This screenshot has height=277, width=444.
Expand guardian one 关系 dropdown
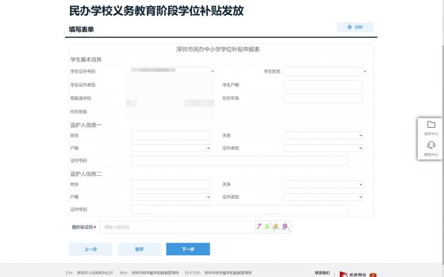point(322,135)
